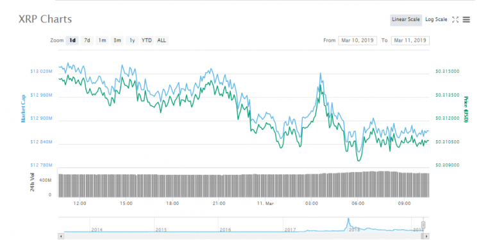Click the $12 780M market cap value
Image resolution: width=481 pixels, height=240 pixels.
(x=42, y=165)
